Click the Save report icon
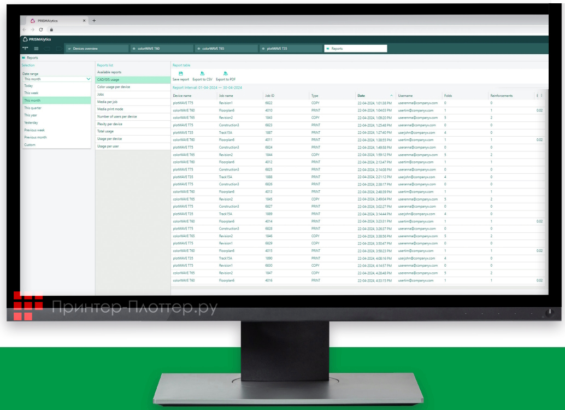This screenshot has width=565, height=410. 180,73
